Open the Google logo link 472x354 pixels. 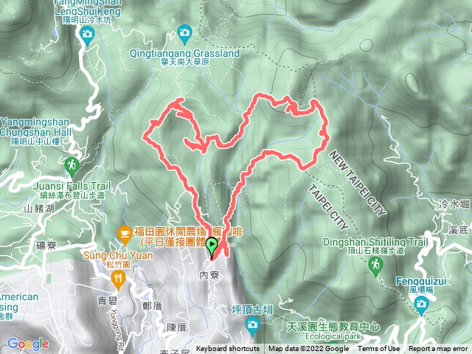pos(28,344)
